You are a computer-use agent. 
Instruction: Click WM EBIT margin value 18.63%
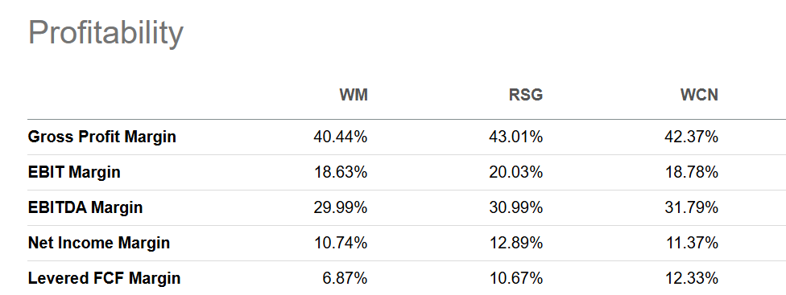[x=341, y=172]
